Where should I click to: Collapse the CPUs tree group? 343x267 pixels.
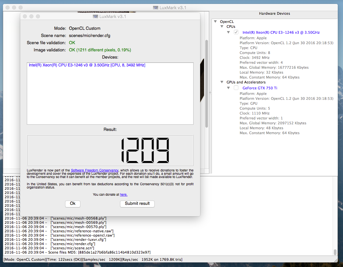(x=222, y=27)
